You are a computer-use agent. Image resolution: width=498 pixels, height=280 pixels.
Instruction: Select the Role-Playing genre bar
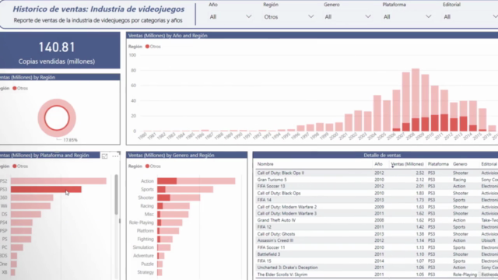170,222
